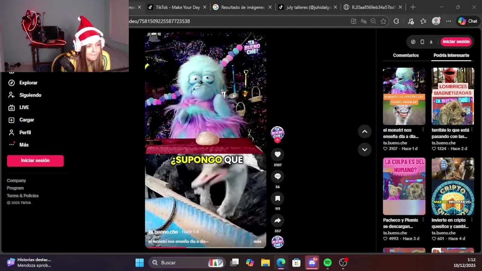The image size is (482, 271).
Task: Open Historias destacadas news widget
Action: point(29,263)
